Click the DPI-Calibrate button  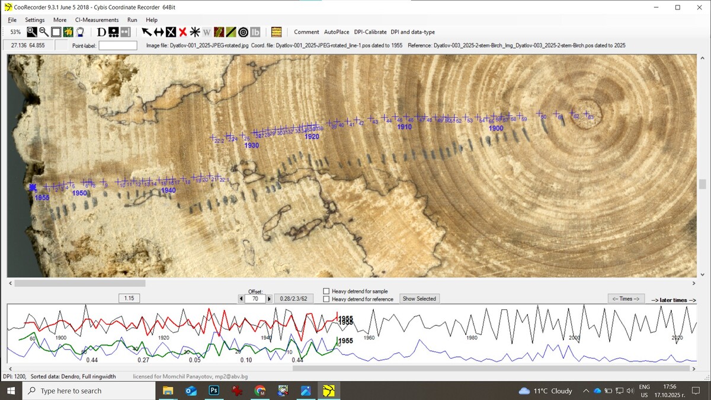370,32
